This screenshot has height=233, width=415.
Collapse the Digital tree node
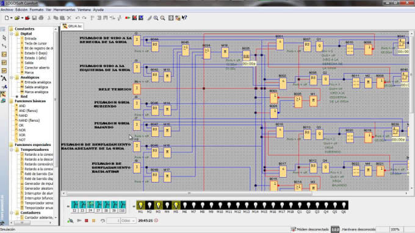pyautogui.click(x=12, y=34)
